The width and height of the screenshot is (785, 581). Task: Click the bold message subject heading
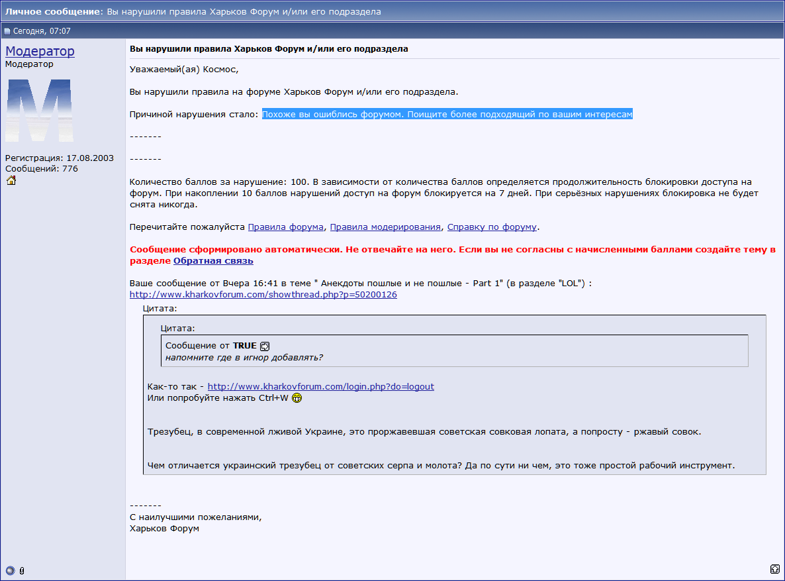point(269,49)
